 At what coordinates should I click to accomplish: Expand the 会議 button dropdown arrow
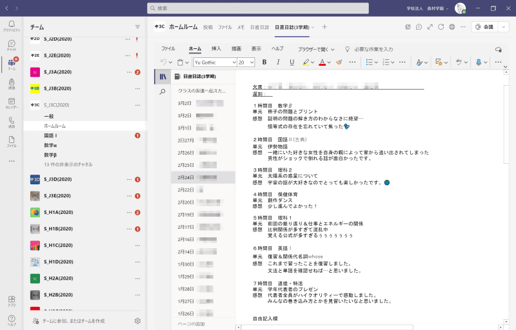click(x=504, y=27)
